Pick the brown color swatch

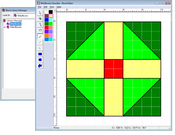pos(47,16)
